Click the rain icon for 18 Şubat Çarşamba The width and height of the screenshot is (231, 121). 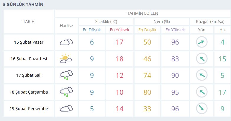66,92
